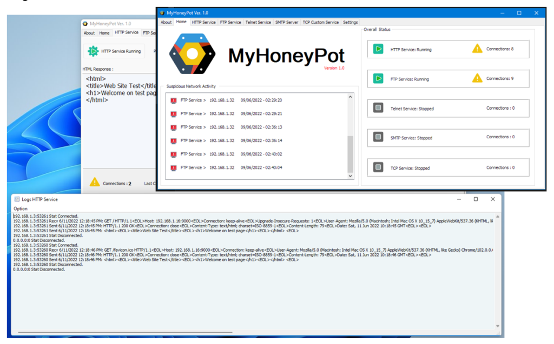Select the Home tab in background MyHoneyPot window
This screenshot has width=554, height=344.
click(x=104, y=33)
